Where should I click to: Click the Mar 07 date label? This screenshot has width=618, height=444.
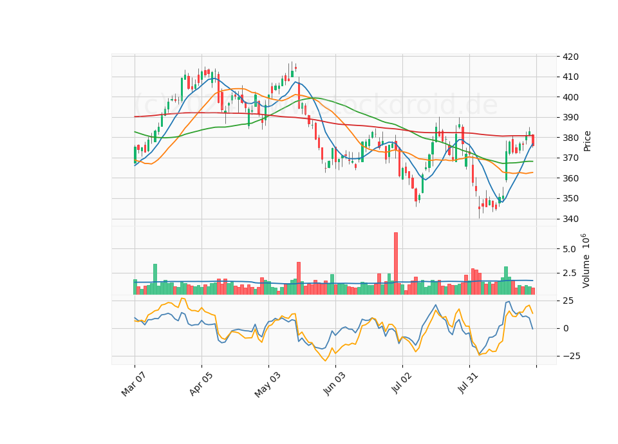click(x=134, y=384)
